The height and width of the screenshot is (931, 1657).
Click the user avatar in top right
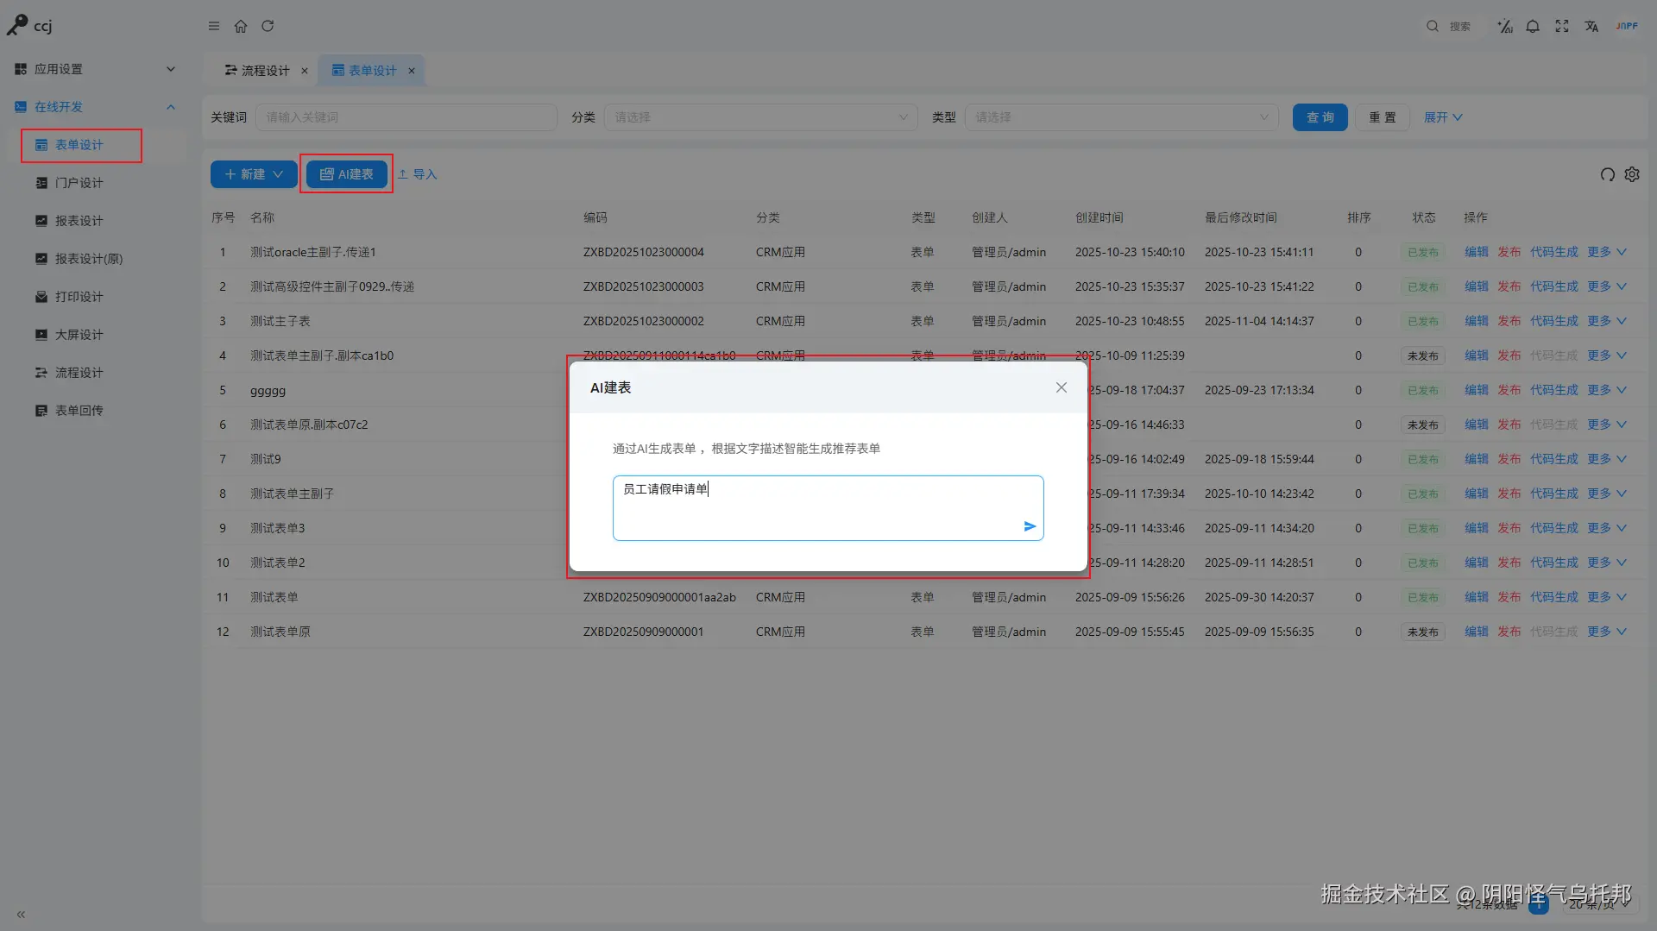coord(1627,26)
